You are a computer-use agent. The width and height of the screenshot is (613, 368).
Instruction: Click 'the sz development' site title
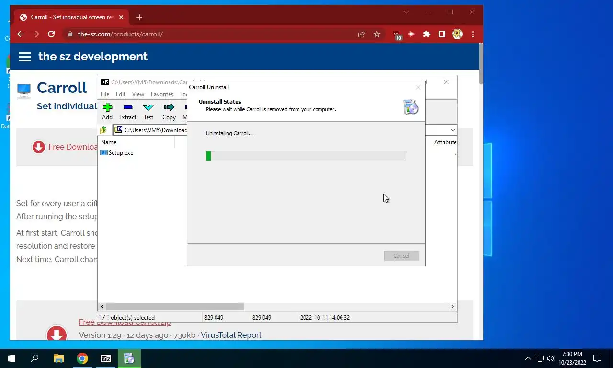[93, 57]
